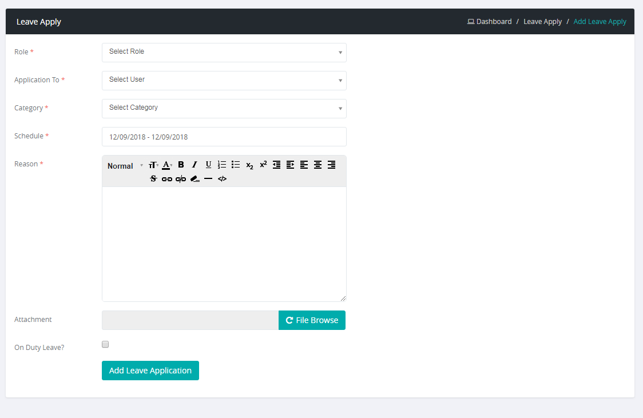
Task: Open the Select Role dropdown
Action: click(x=224, y=52)
